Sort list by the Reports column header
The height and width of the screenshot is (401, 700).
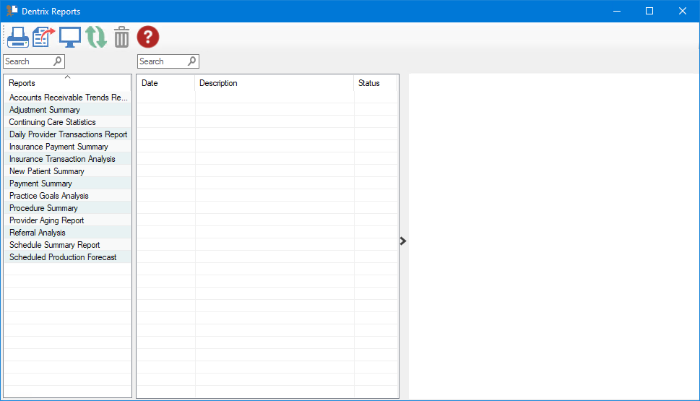[66, 83]
